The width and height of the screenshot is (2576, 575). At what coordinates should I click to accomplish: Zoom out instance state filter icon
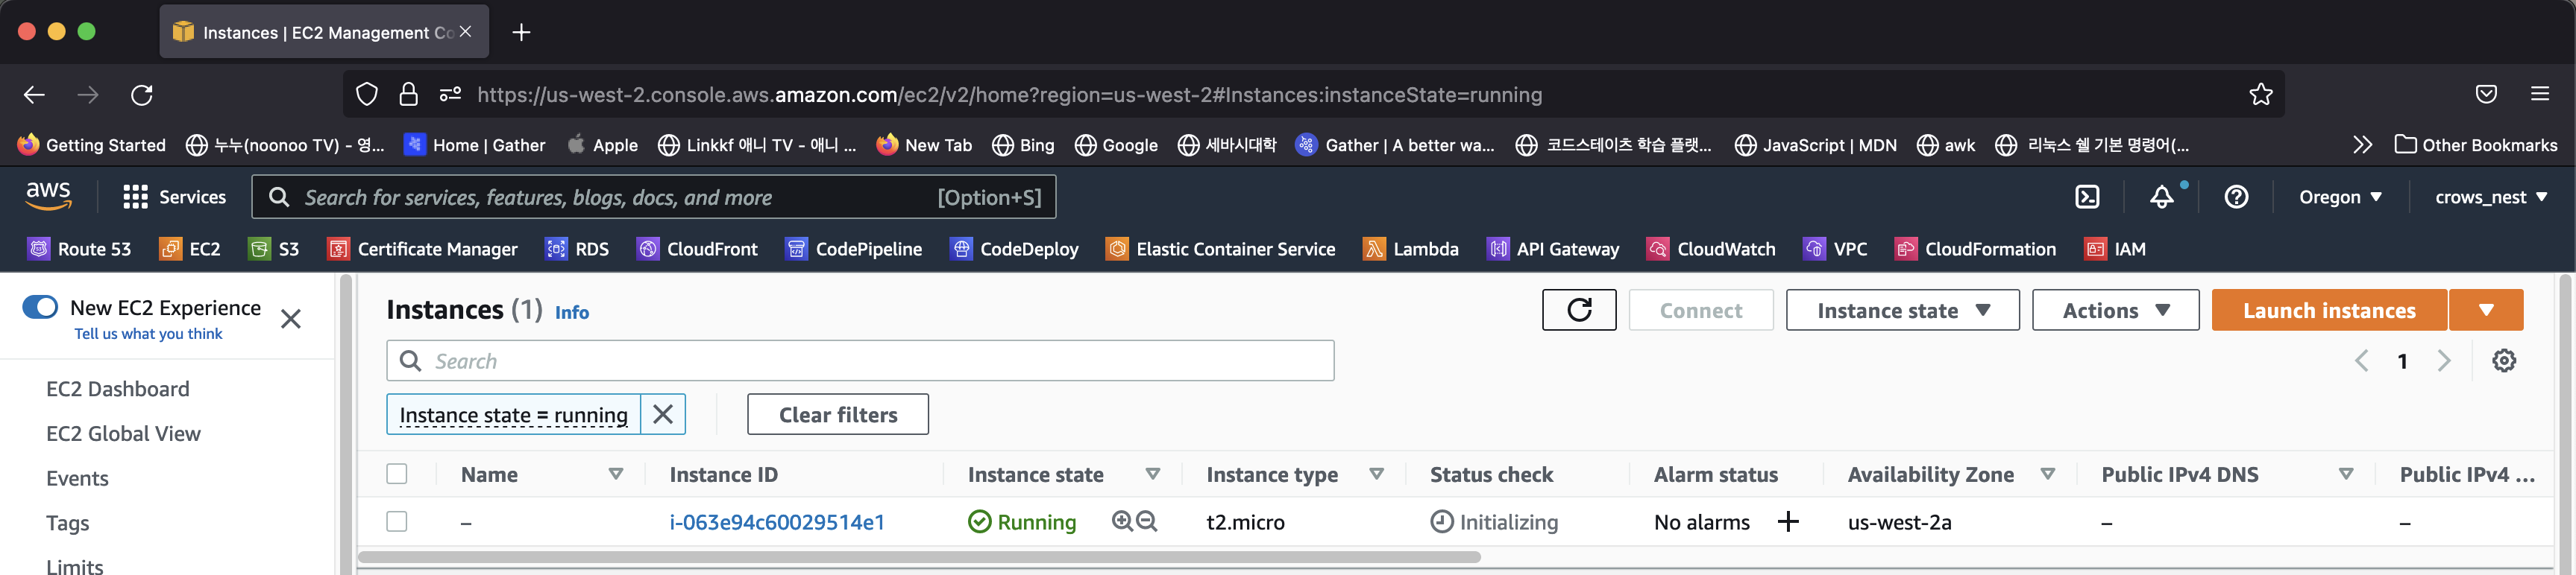1147,521
